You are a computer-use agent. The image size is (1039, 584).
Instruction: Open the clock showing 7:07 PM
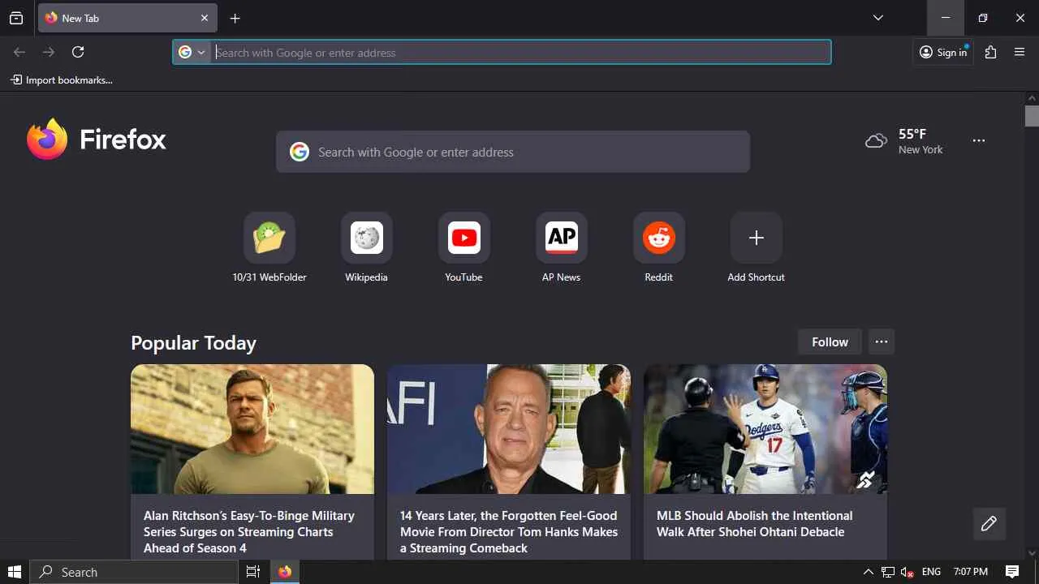pos(971,572)
